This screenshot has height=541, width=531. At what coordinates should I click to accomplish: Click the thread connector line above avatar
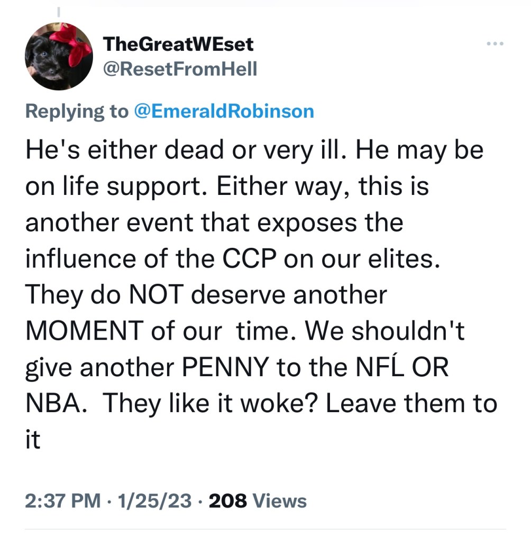point(59,11)
